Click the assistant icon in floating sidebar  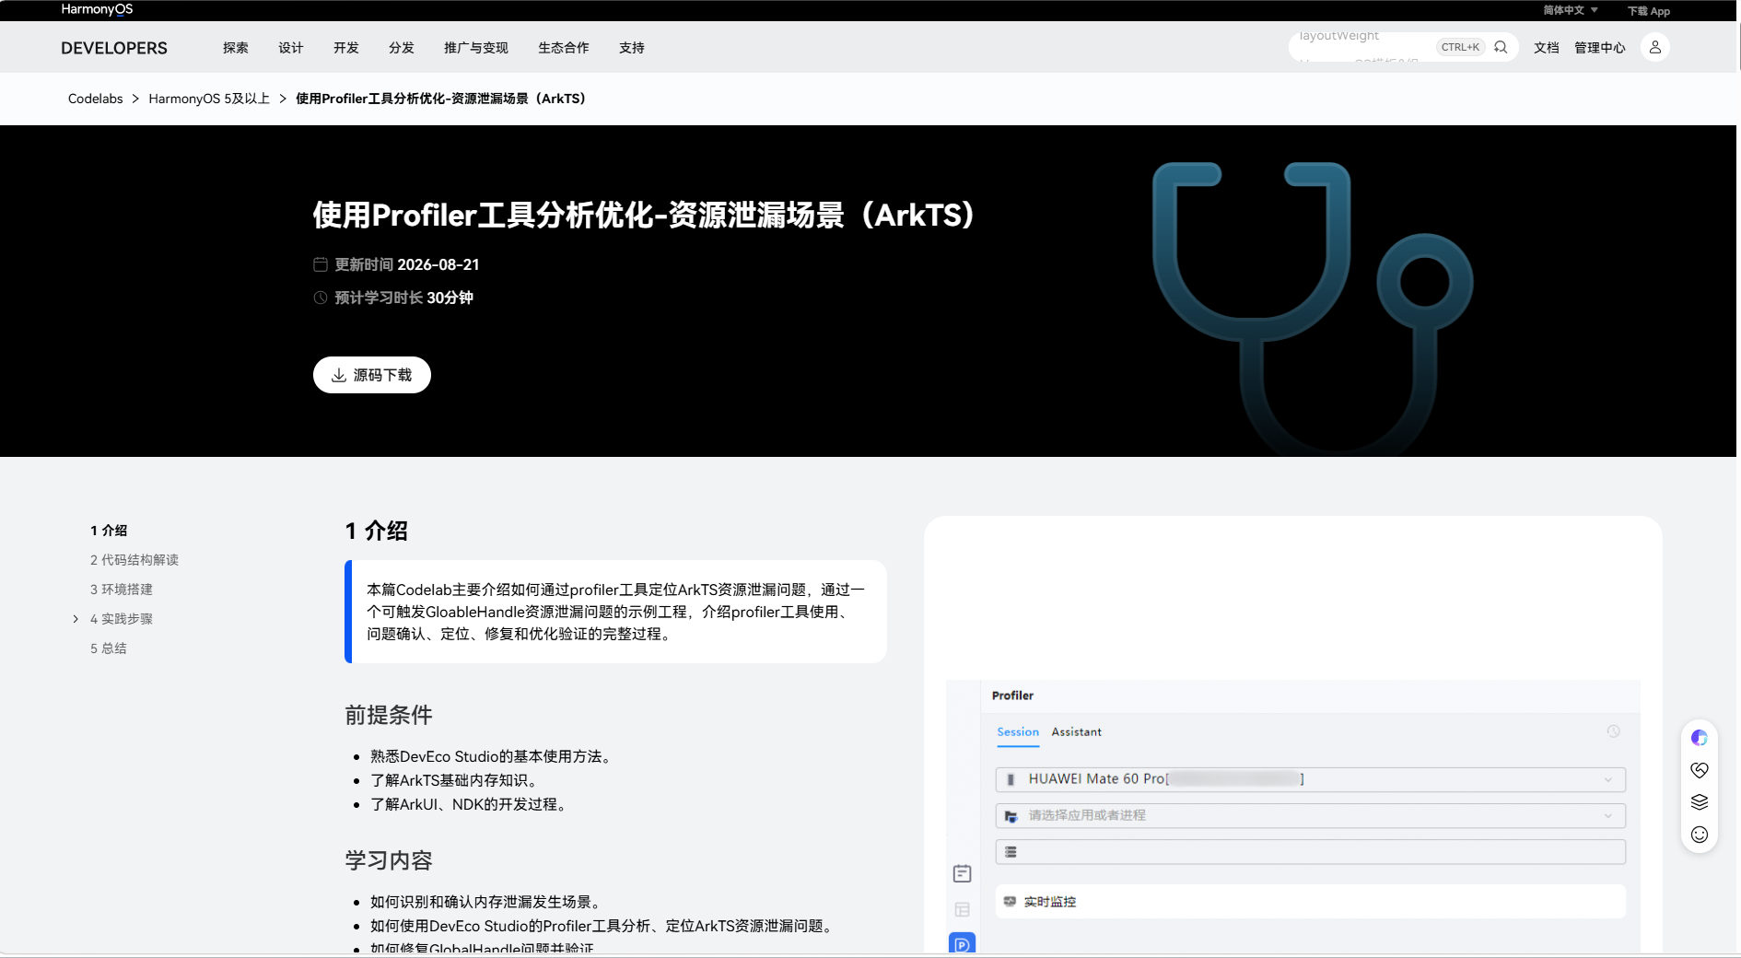click(x=1700, y=738)
